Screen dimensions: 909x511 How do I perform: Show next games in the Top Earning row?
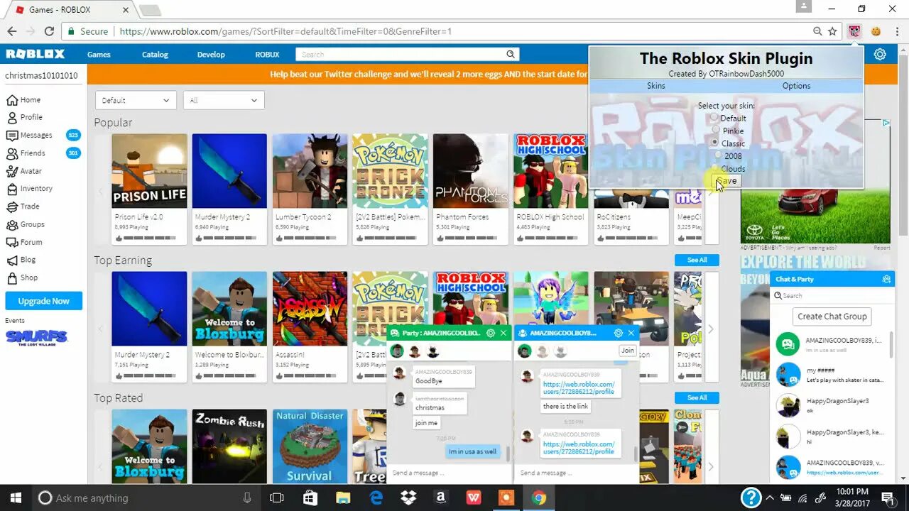[x=710, y=329]
